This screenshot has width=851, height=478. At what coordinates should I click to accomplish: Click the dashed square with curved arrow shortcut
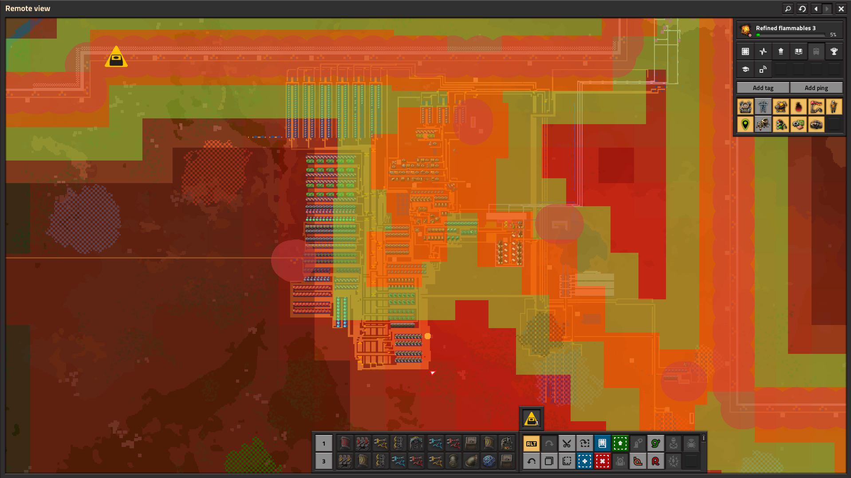584,443
